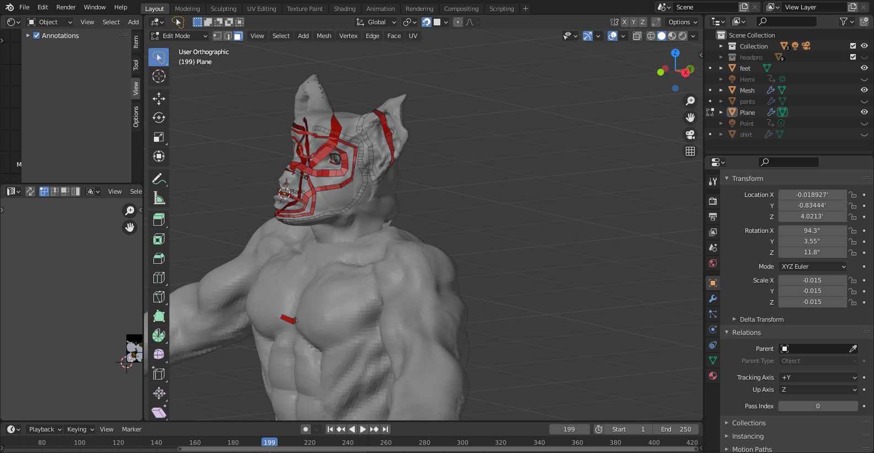Toggle camera view in viewport
Screen dimensions: 874x453
(690, 135)
